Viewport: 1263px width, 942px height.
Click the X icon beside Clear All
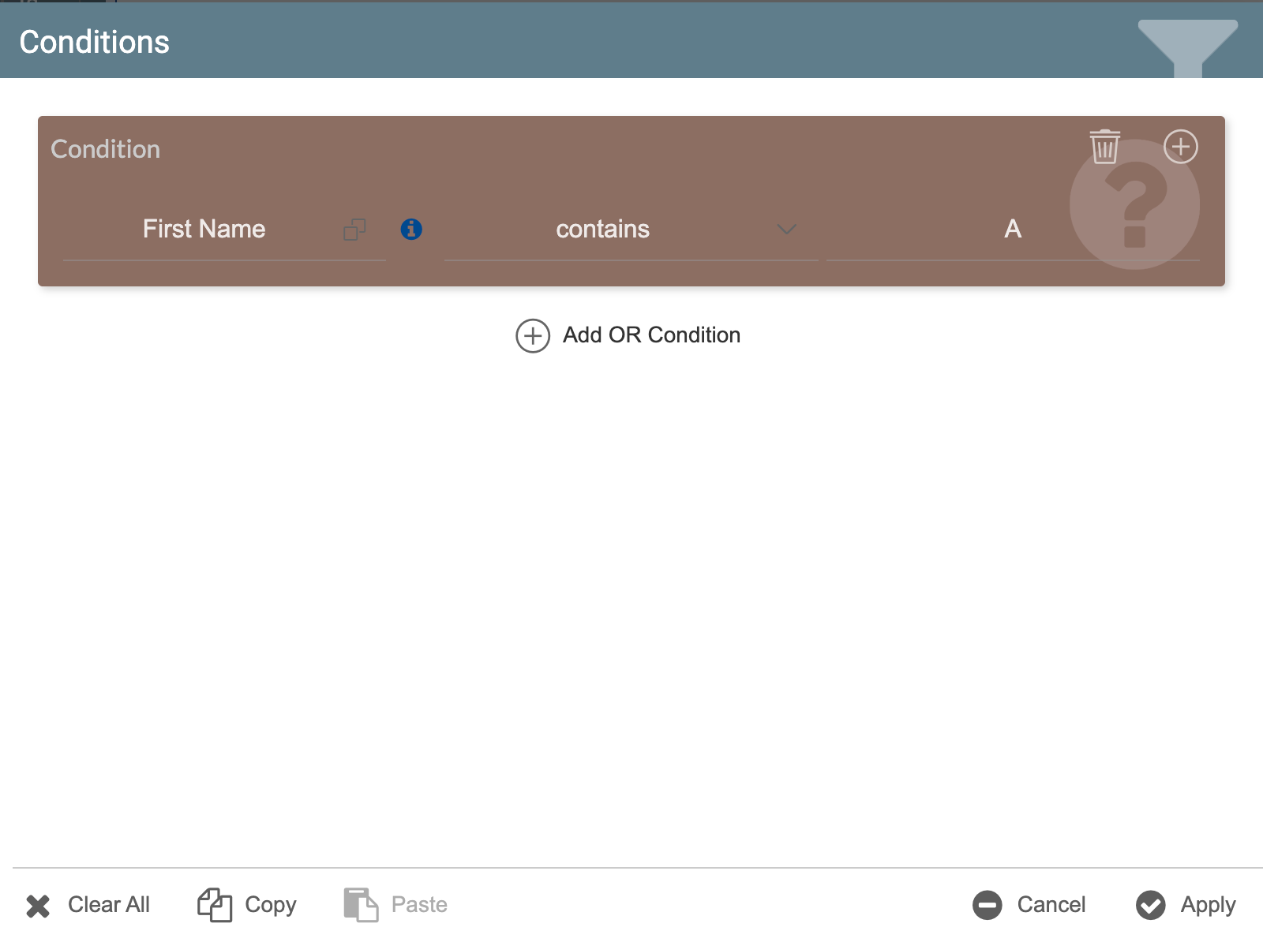(x=38, y=906)
